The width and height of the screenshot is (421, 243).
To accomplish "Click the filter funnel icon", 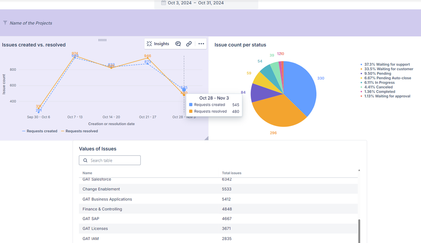I will click(5, 23).
